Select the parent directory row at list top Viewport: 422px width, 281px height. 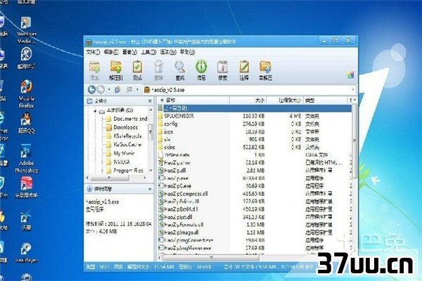point(255,108)
